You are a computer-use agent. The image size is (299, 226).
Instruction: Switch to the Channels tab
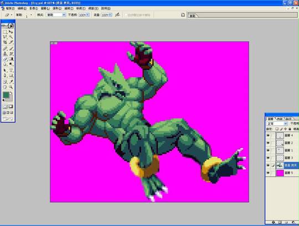[x=279, y=119]
